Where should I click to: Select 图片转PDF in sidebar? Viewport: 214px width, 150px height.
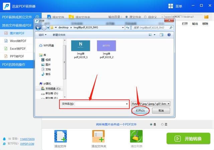coord(17,33)
